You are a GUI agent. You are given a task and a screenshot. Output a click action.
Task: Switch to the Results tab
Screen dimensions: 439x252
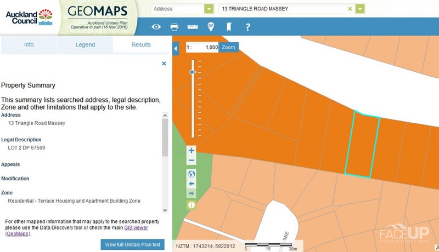[x=141, y=45]
